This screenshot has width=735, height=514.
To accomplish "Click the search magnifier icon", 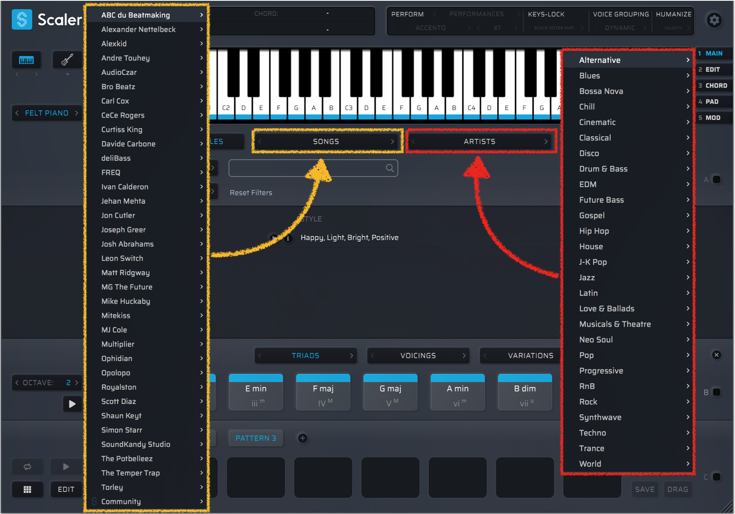I will point(390,168).
